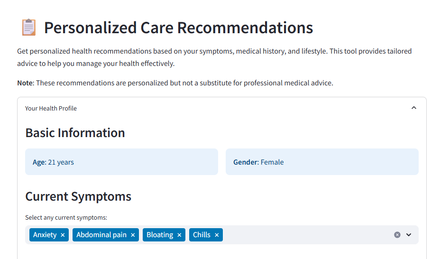
Task: Click the Your Health Profile header label
Action: tap(51, 108)
